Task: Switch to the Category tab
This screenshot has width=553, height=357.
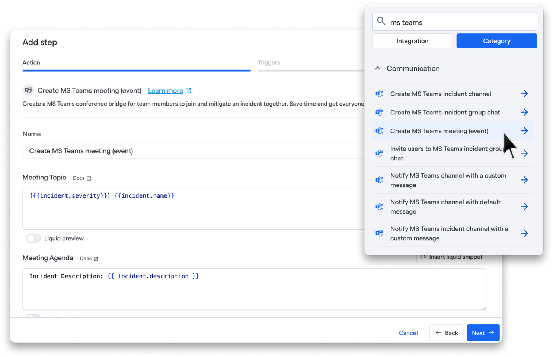Action: pos(497,41)
